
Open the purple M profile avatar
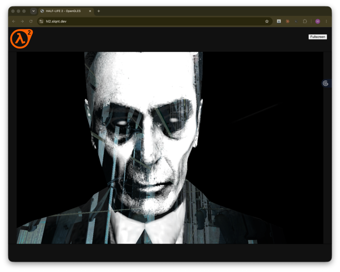[x=318, y=21]
